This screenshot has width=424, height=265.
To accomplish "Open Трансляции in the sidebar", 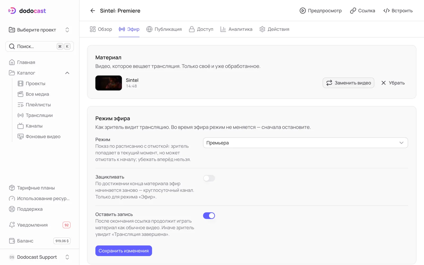I will (44, 115).
